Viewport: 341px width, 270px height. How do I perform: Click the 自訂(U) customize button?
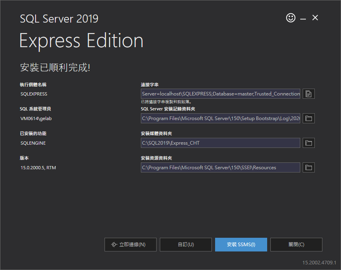(186, 245)
